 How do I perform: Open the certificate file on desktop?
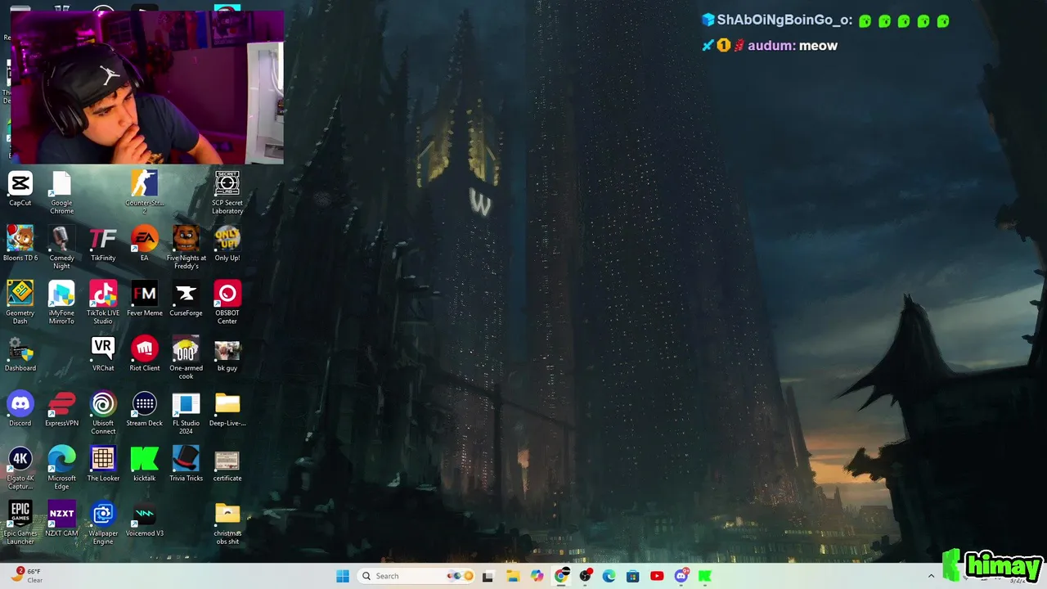click(x=227, y=464)
